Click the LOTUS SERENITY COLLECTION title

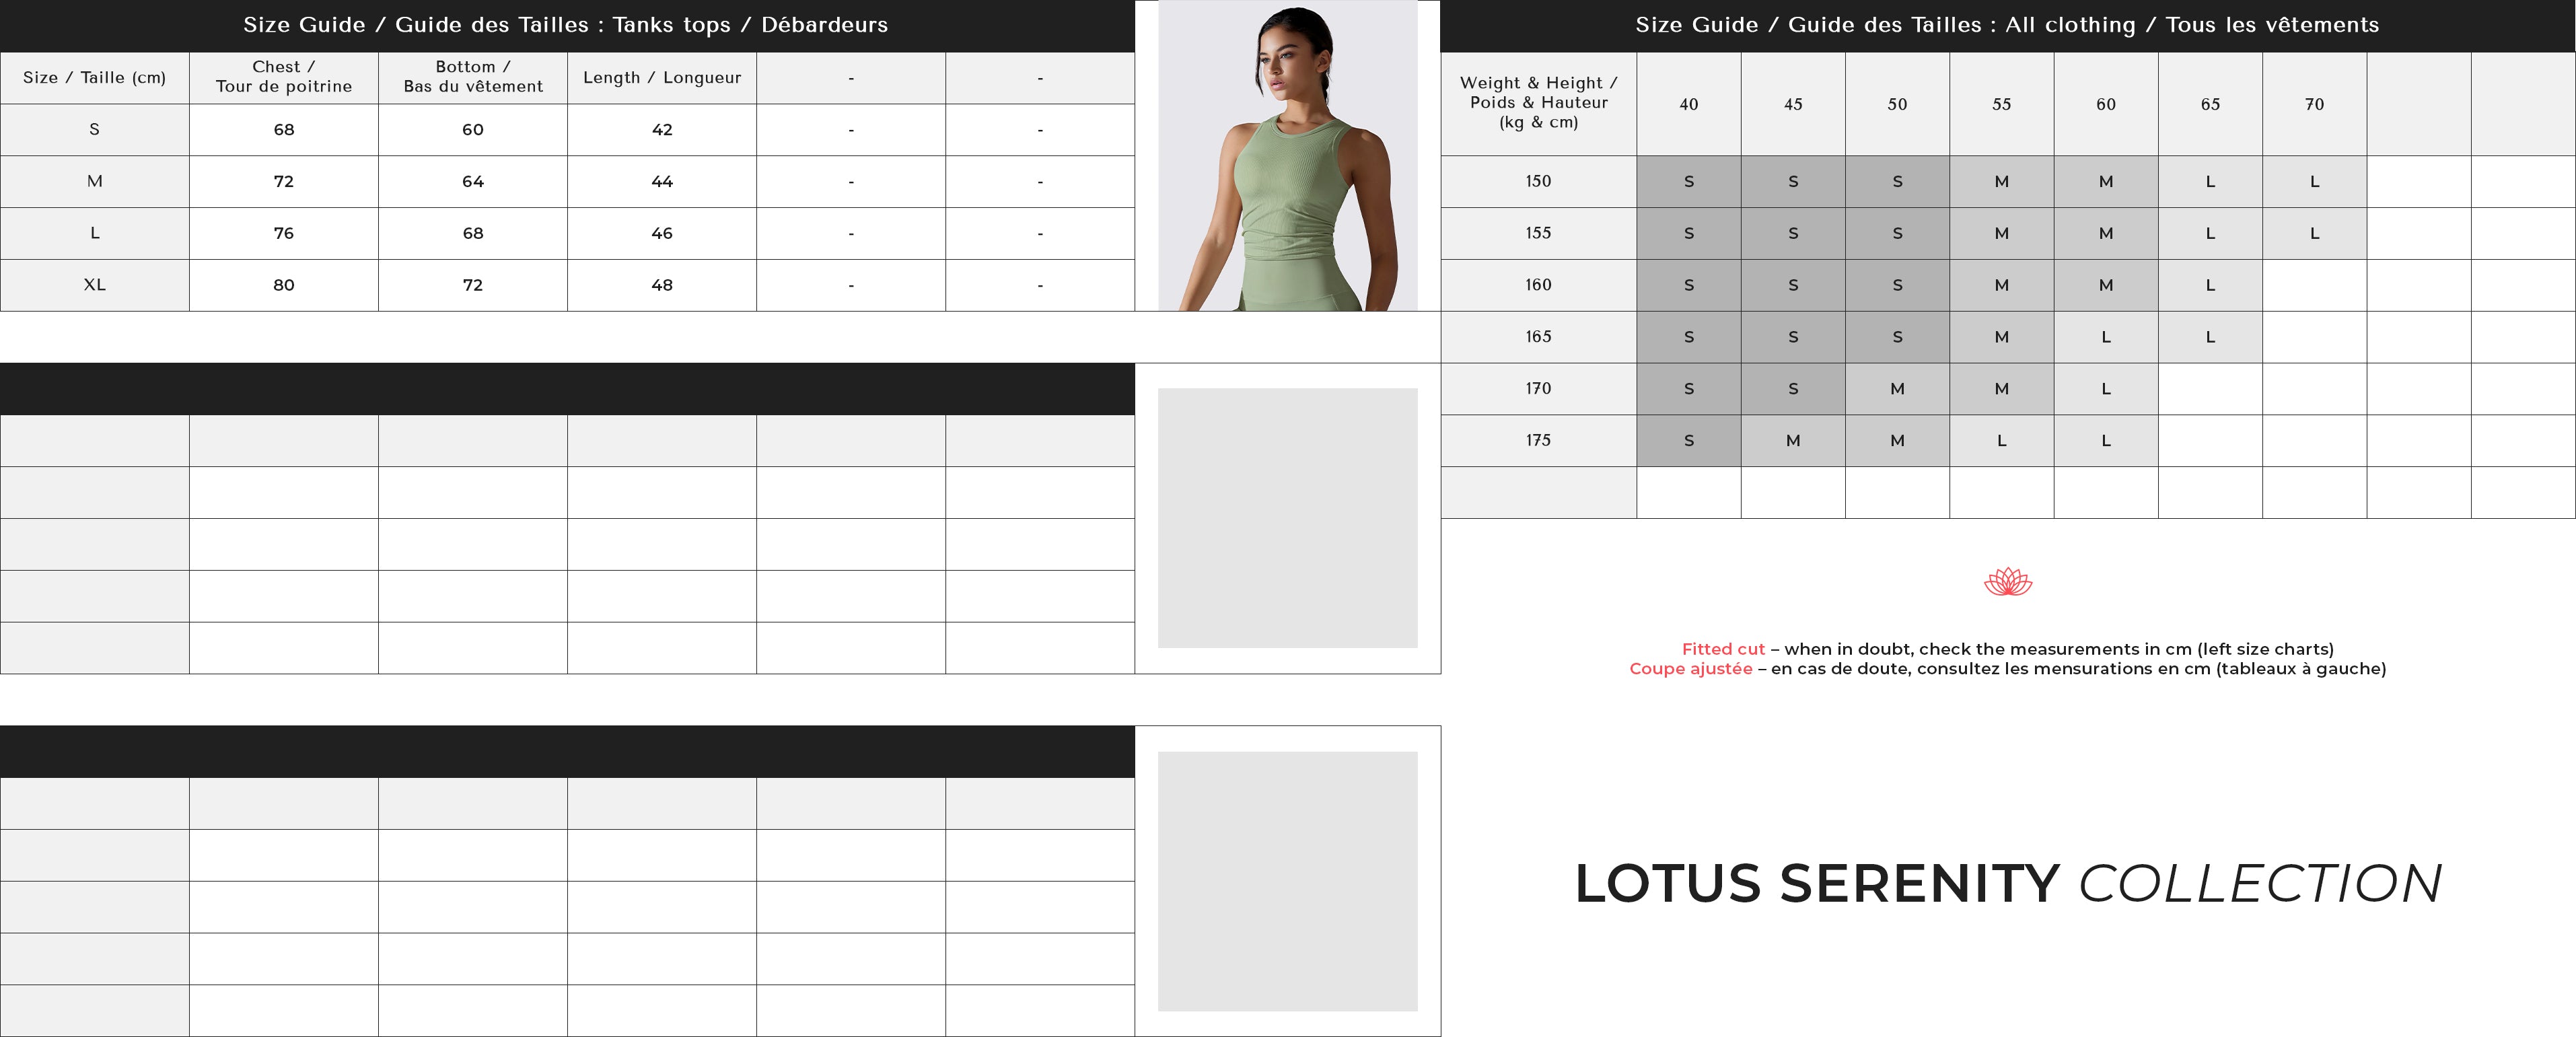pyautogui.click(x=2007, y=884)
